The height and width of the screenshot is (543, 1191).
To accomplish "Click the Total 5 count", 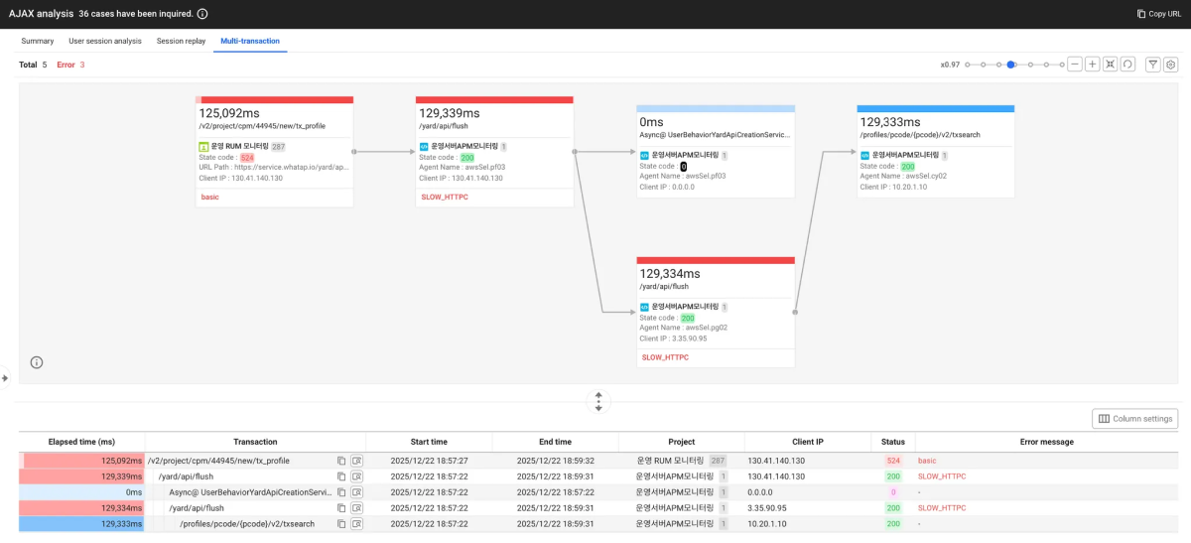I will coord(33,65).
